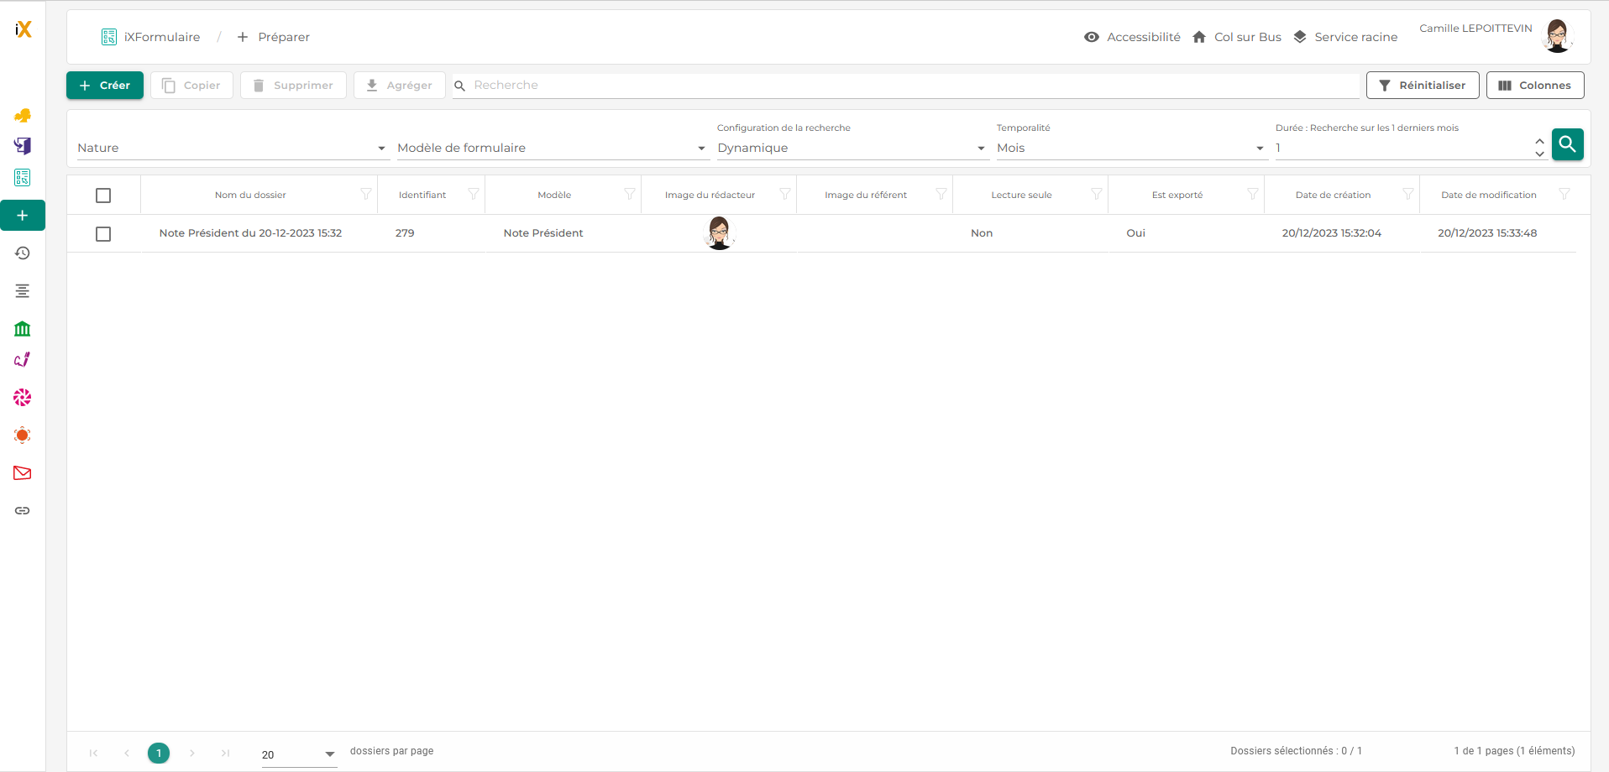
Task: Open the centered-lines sidebar icon
Action: tap(23, 291)
